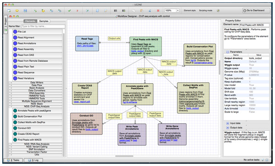Select the File List element icon

click(15, 32)
